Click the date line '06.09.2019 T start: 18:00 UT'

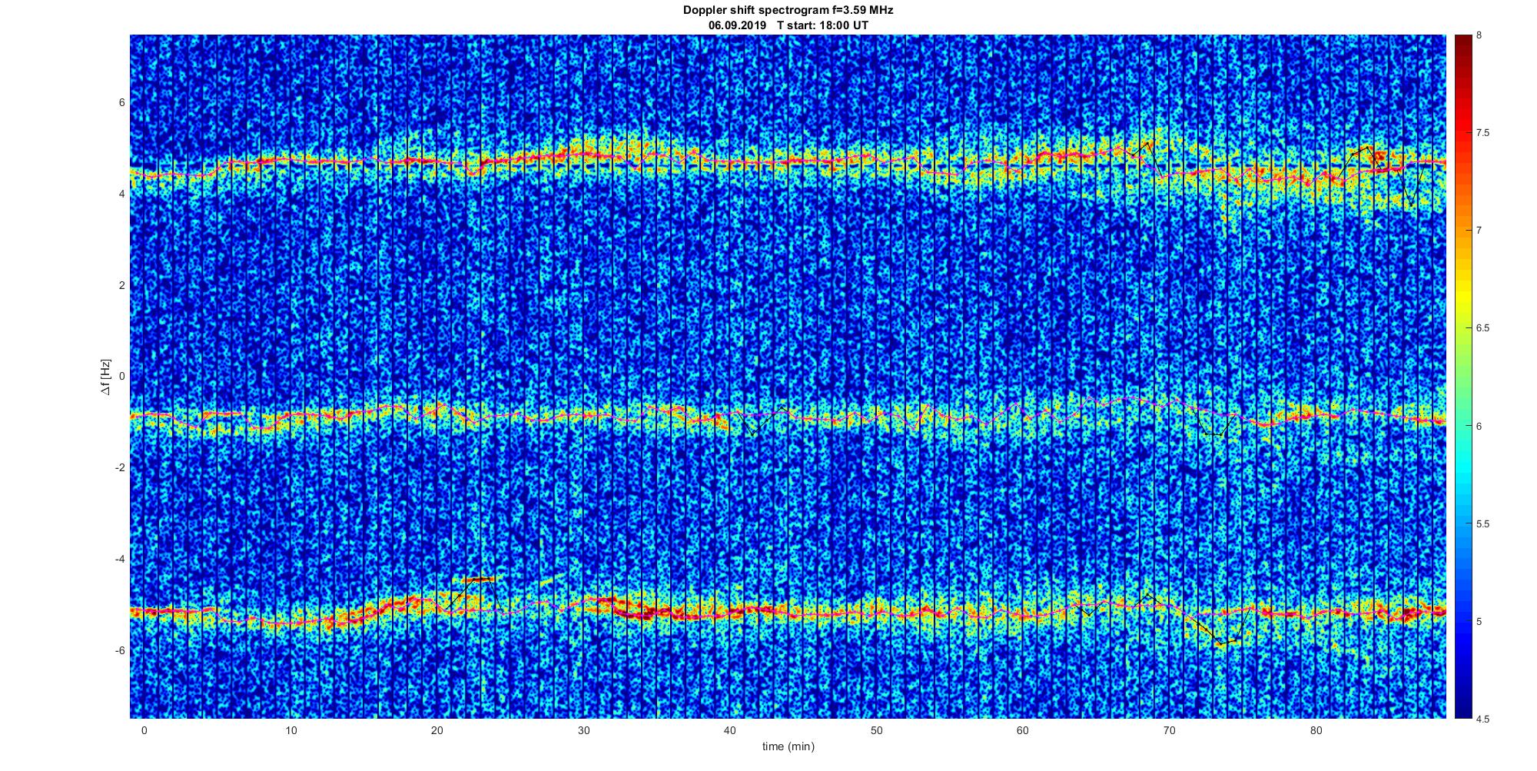[788, 25]
